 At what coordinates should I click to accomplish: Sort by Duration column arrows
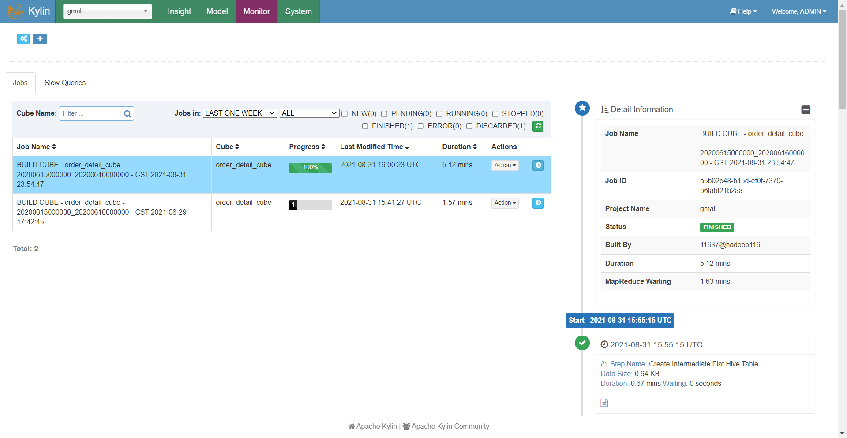pyautogui.click(x=475, y=147)
